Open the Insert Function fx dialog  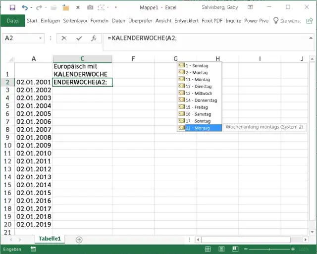click(x=93, y=38)
